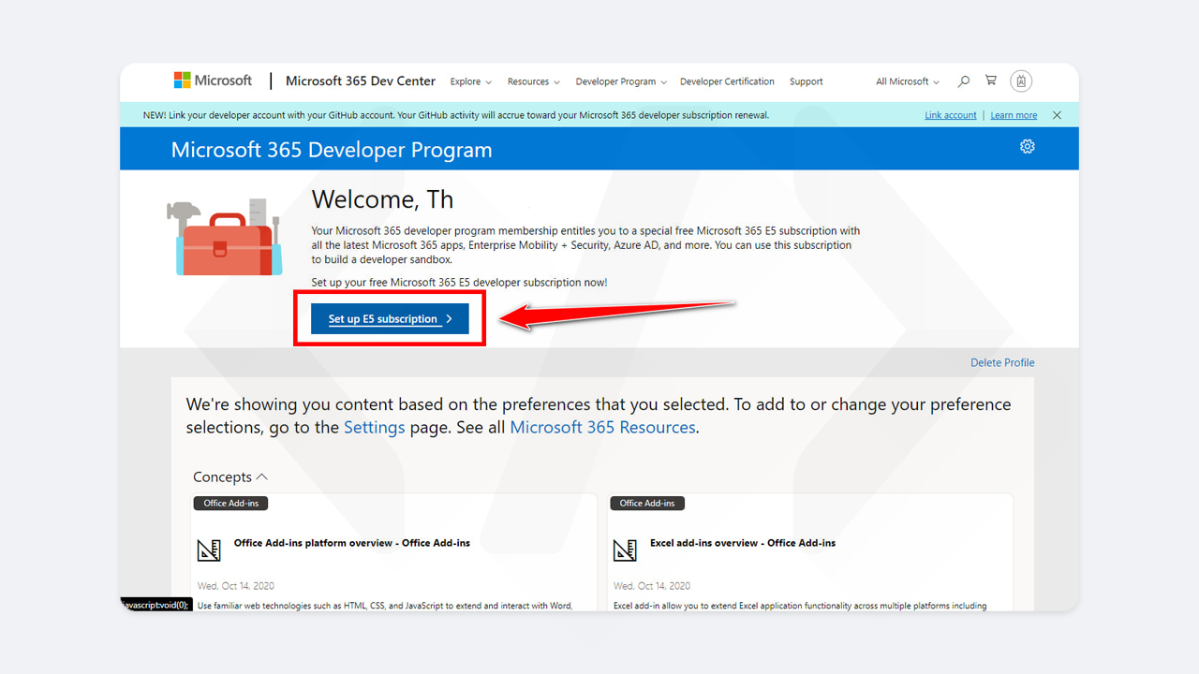Image resolution: width=1199 pixels, height=674 pixels.
Task: Click Set up E5 subscription button
Action: pos(390,319)
